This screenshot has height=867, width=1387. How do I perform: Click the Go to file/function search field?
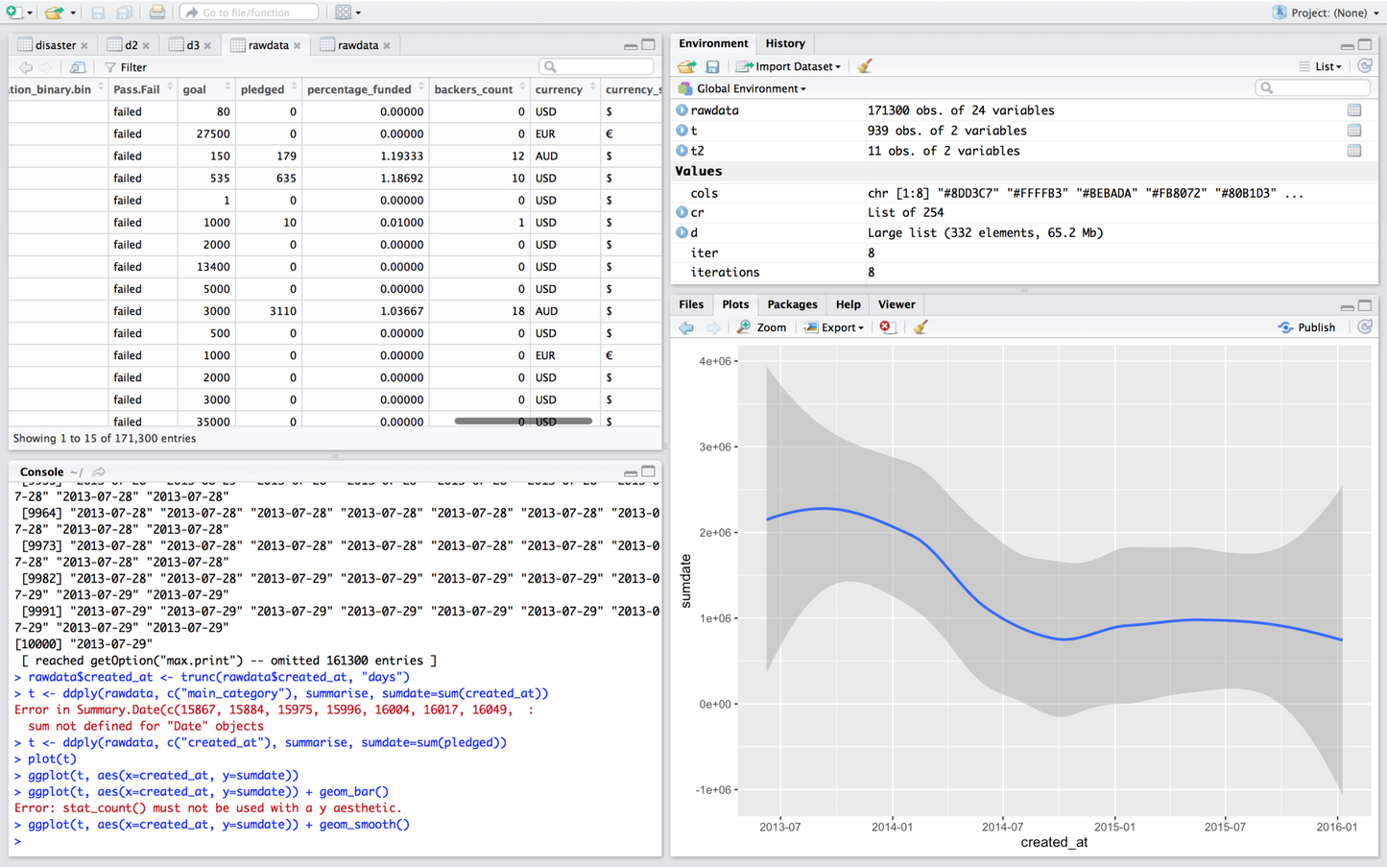pos(249,12)
